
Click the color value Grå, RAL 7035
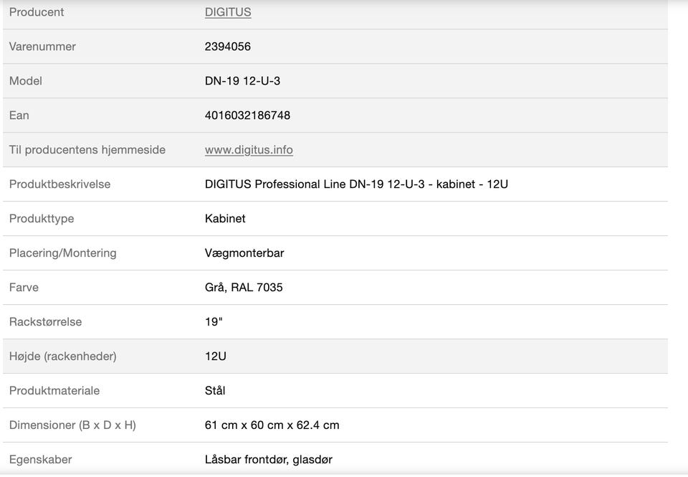(x=244, y=288)
